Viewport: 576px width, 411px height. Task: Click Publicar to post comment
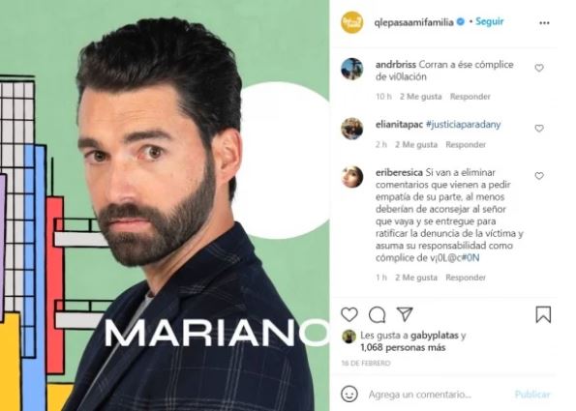click(532, 395)
